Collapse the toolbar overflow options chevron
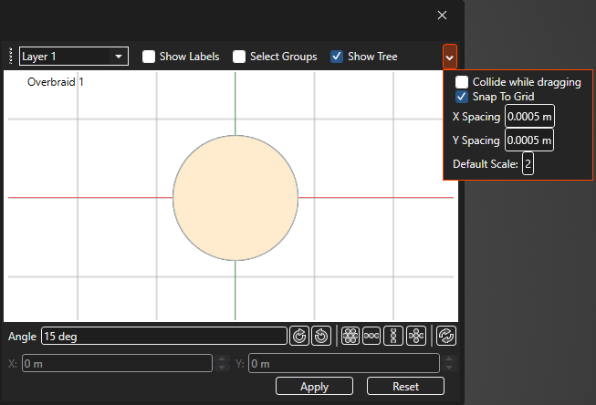 tap(450, 57)
